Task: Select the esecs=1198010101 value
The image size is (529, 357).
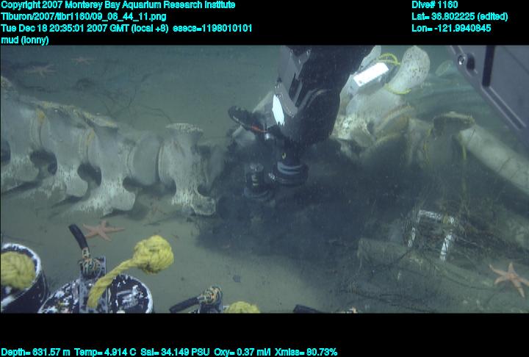Action: pos(212,28)
